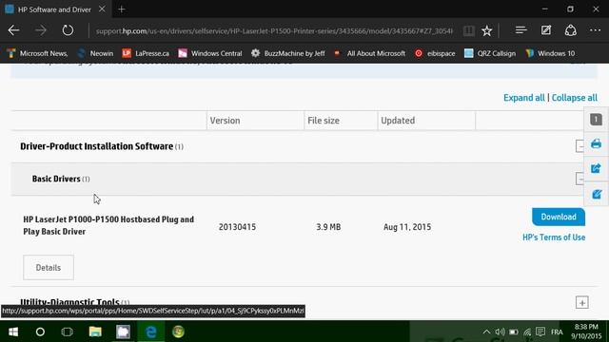Open Cortana search circle
609x342 pixels.
point(40,332)
